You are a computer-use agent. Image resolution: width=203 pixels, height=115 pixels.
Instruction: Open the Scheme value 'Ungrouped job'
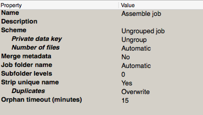(143, 31)
